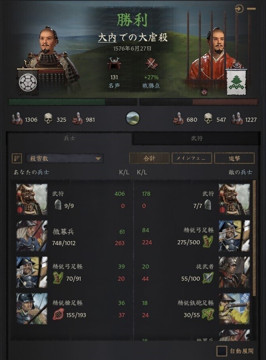266x360 pixels.
Task: Click the enemy 徒武者 unit portrait
Action: 234,272
